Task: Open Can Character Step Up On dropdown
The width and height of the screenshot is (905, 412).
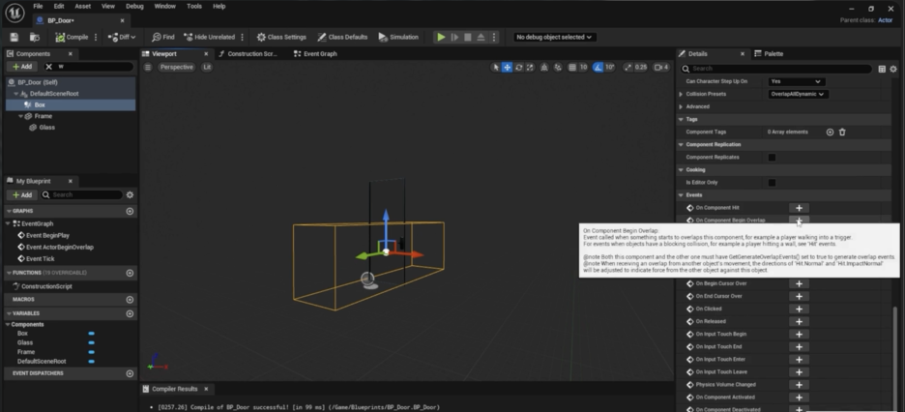Action: coord(795,81)
